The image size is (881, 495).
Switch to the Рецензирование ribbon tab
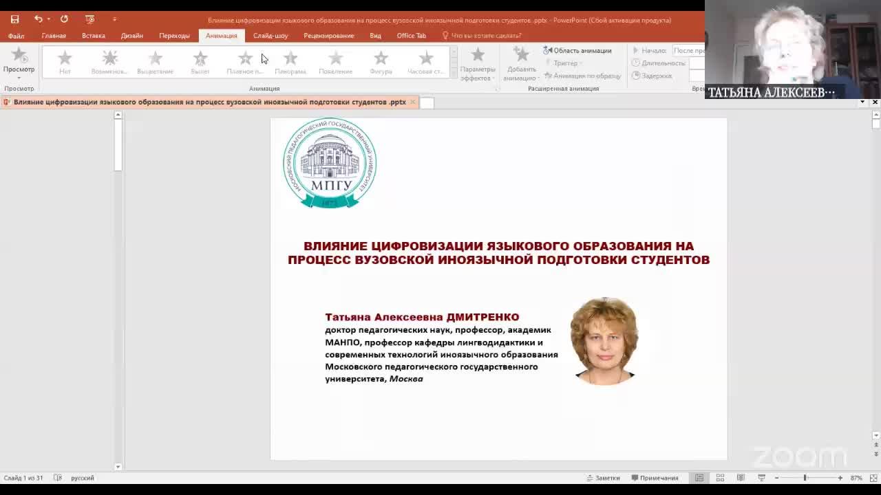point(329,36)
